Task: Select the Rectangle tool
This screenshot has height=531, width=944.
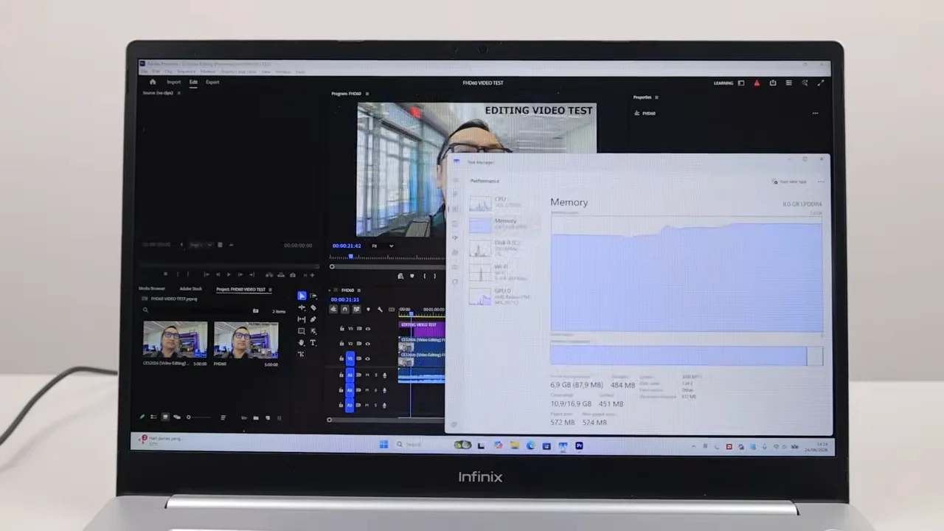Action: pos(302,331)
